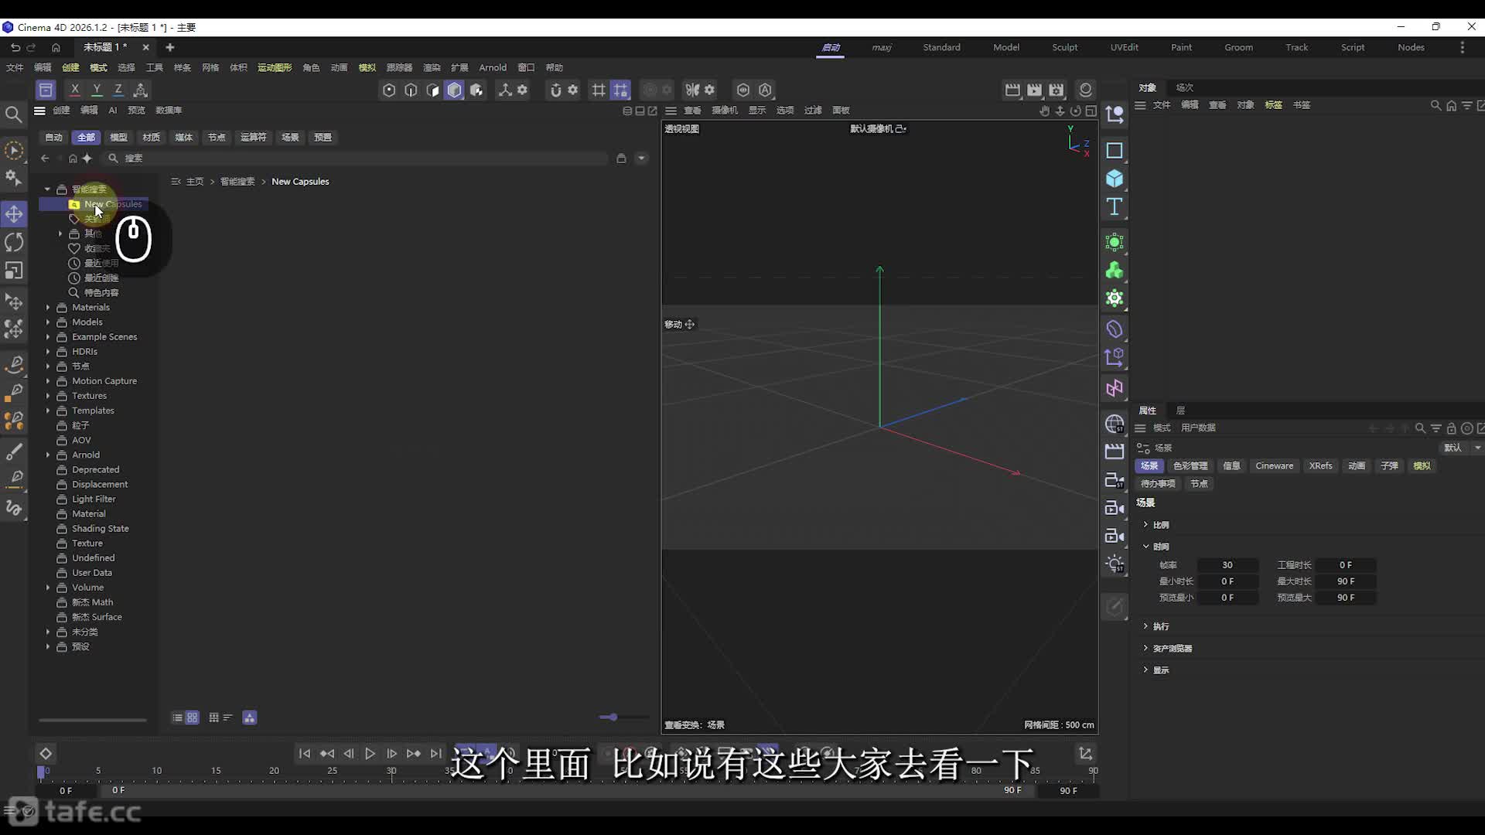Expand the Example Scenes folder

click(x=48, y=337)
